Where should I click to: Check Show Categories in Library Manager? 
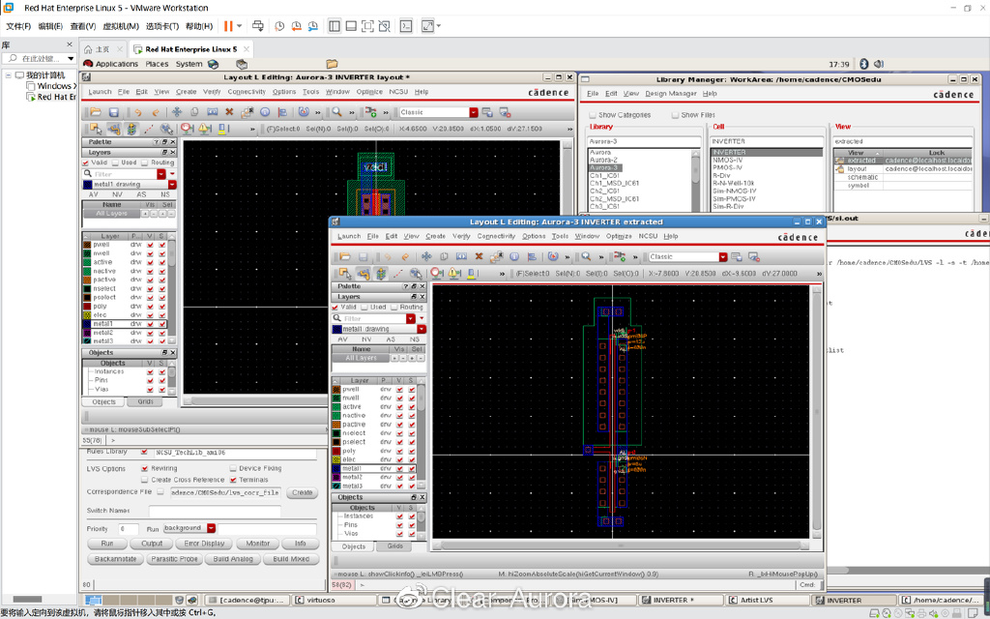click(x=592, y=115)
